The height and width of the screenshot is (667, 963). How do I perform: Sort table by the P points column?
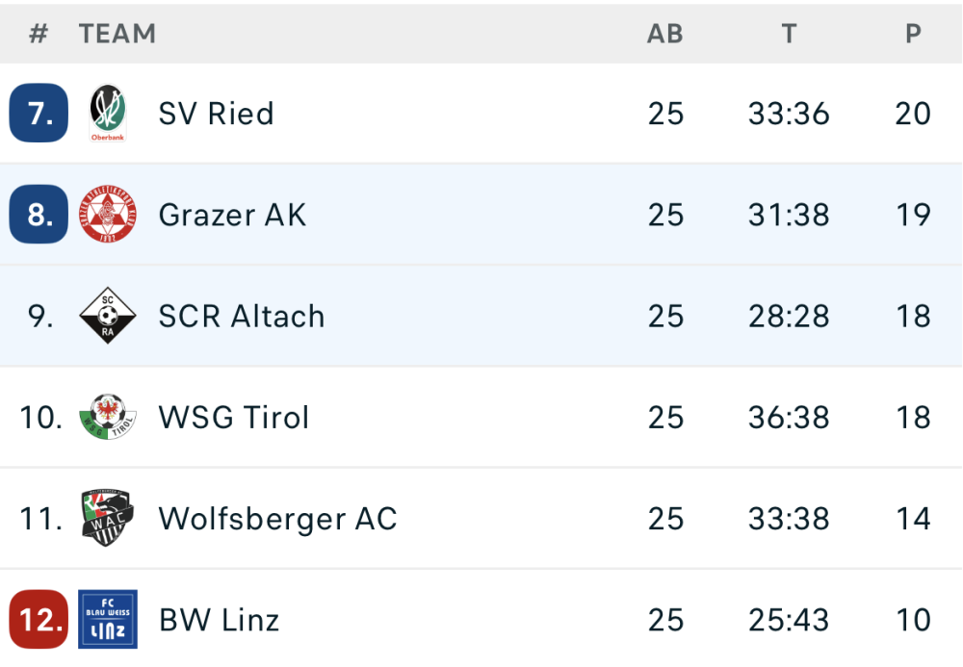pos(913,34)
